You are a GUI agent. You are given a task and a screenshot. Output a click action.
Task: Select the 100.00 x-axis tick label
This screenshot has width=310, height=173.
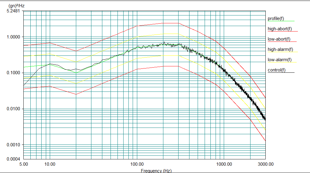137,164
